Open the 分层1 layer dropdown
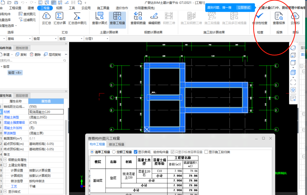 tap(96, 39)
